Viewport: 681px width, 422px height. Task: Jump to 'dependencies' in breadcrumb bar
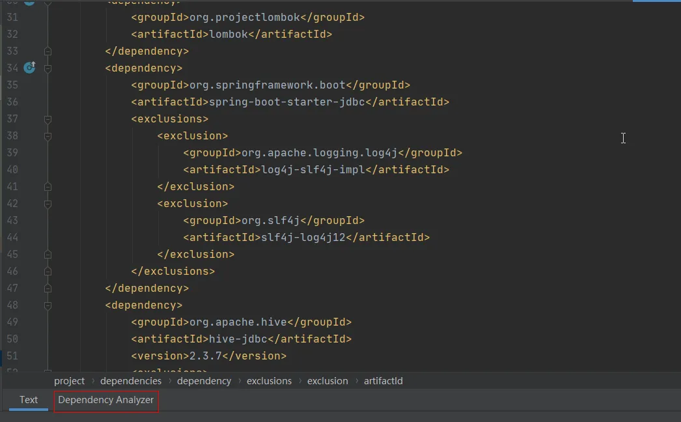pyautogui.click(x=131, y=381)
